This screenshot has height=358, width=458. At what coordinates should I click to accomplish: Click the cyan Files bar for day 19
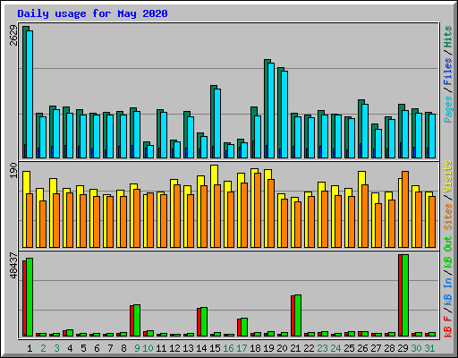click(x=271, y=110)
